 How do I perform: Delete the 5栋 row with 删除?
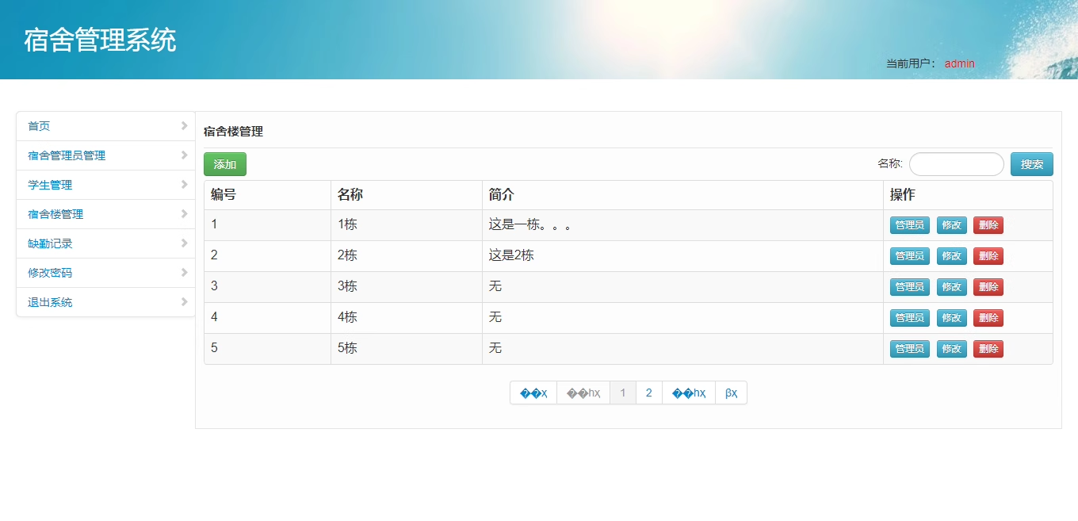pyautogui.click(x=988, y=349)
